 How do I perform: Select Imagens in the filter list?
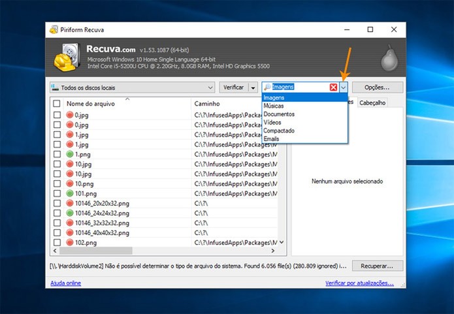[304, 97]
